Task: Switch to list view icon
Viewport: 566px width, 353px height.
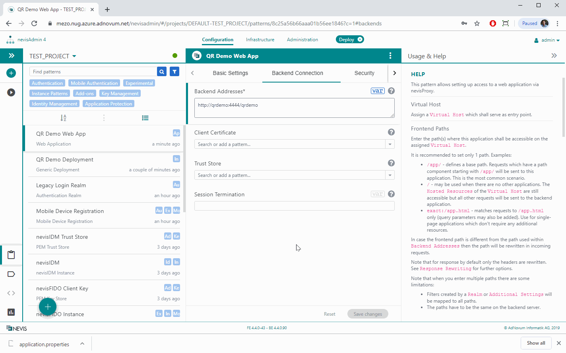Action: [x=145, y=118]
